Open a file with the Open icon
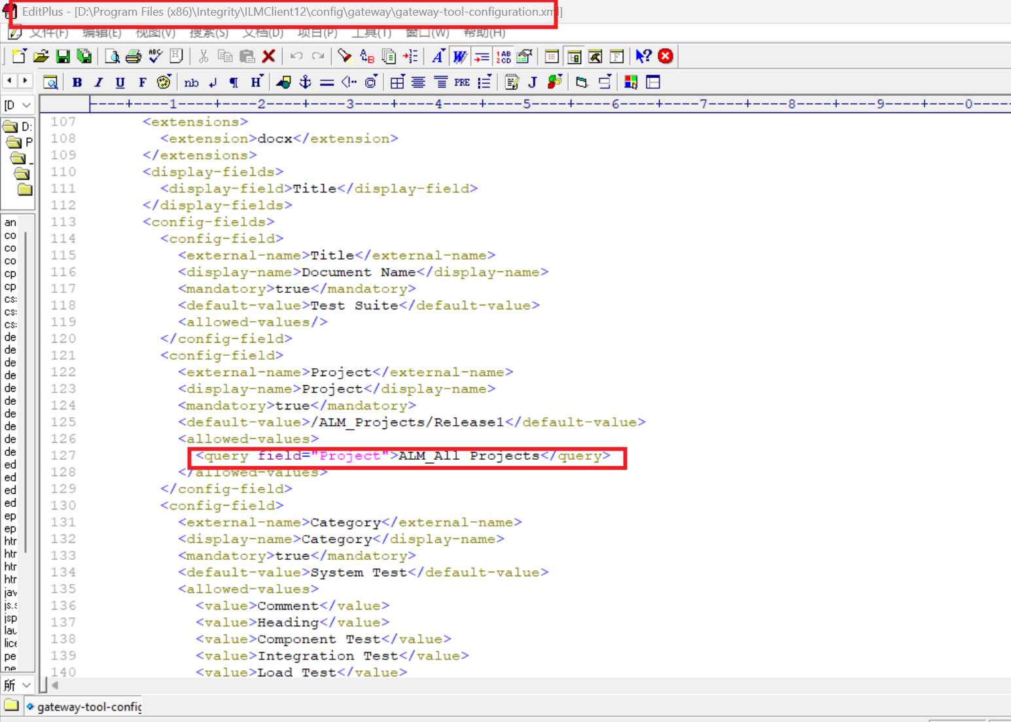Viewport: 1011px width, 722px height. coord(41,57)
